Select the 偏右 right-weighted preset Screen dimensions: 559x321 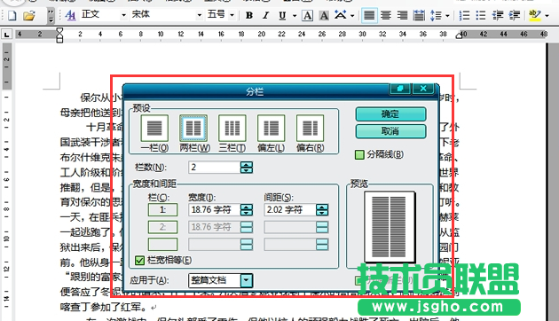[x=310, y=128]
